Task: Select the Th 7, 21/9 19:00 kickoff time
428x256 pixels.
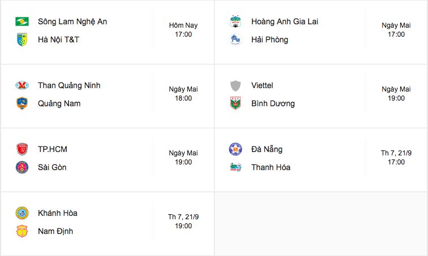Action: [x=183, y=222]
